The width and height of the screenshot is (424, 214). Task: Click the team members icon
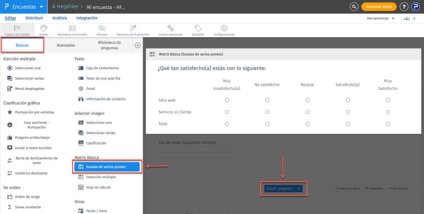click(406, 18)
